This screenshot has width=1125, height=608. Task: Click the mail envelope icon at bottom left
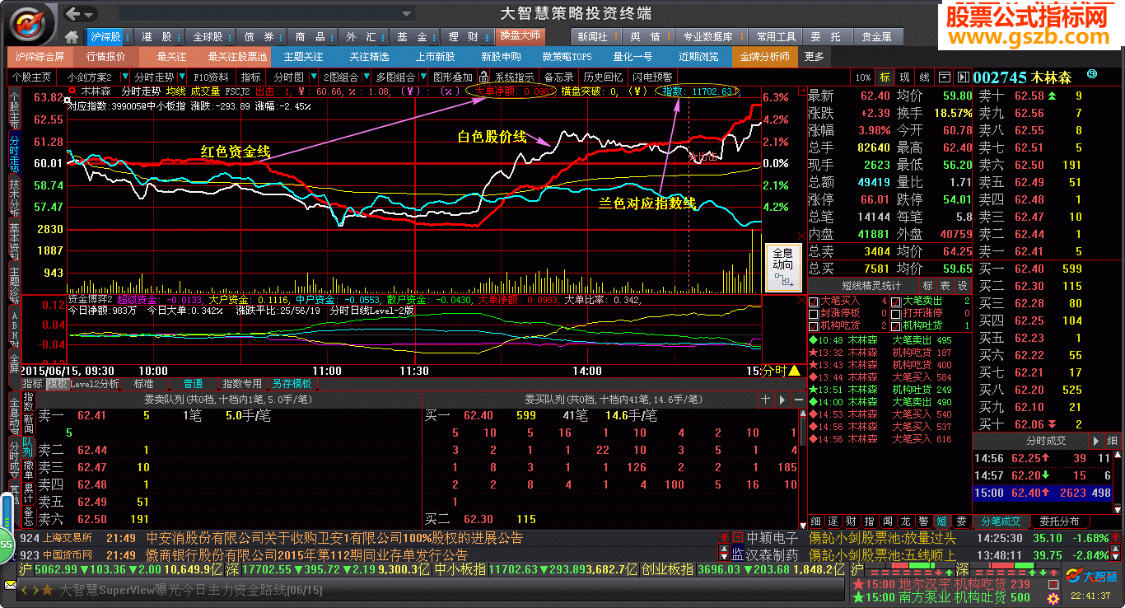[10, 584]
